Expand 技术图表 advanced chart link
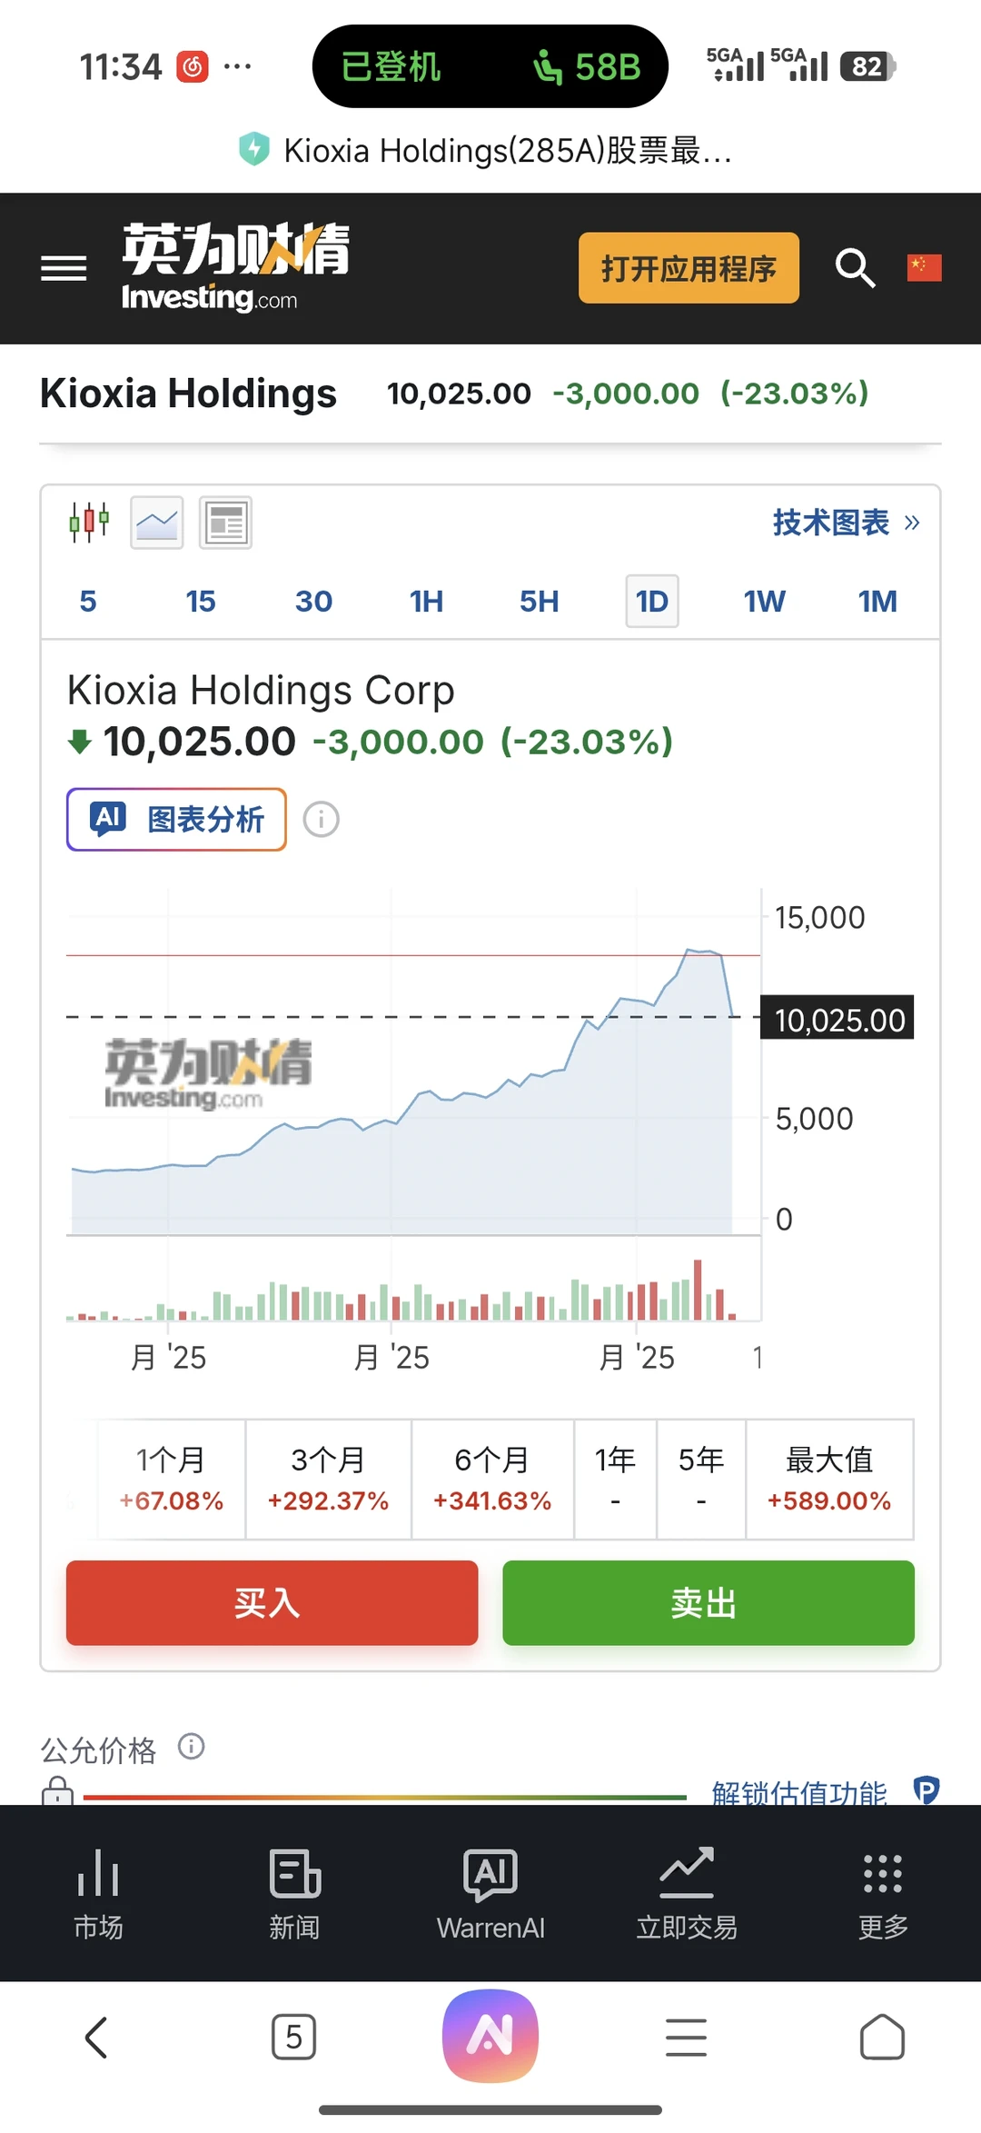Viewport: 981px width, 2133px height. [846, 523]
